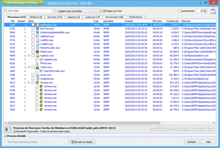The width and height of the screenshot is (220, 148).
Task: Switch to the Services (175) tab
Action: 55,17
